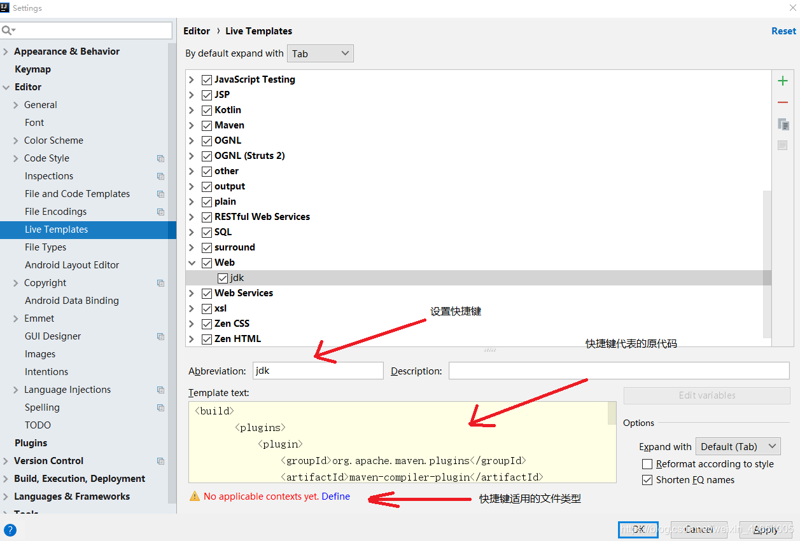The height and width of the screenshot is (541, 800).
Task: Collapse the Editor settings section
Action: [6, 87]
